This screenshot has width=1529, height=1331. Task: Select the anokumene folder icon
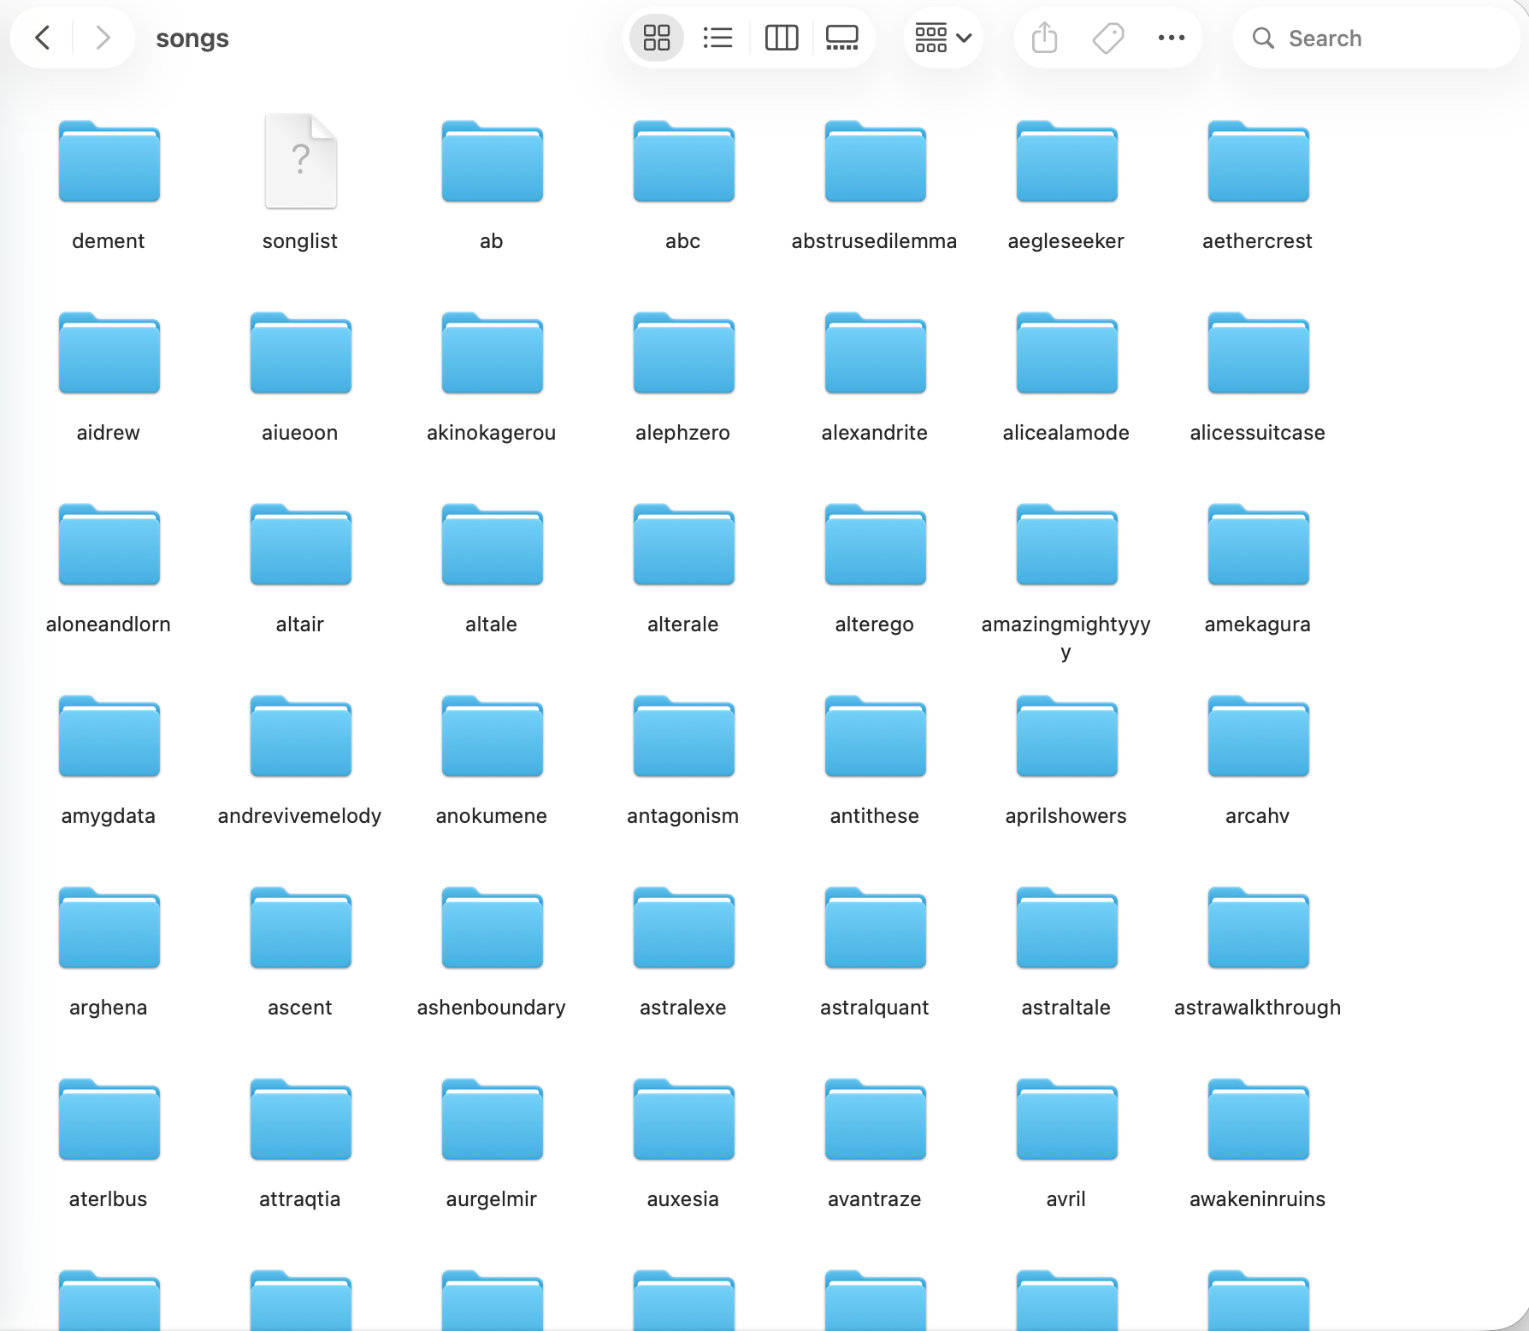click(x=493, y=736)
